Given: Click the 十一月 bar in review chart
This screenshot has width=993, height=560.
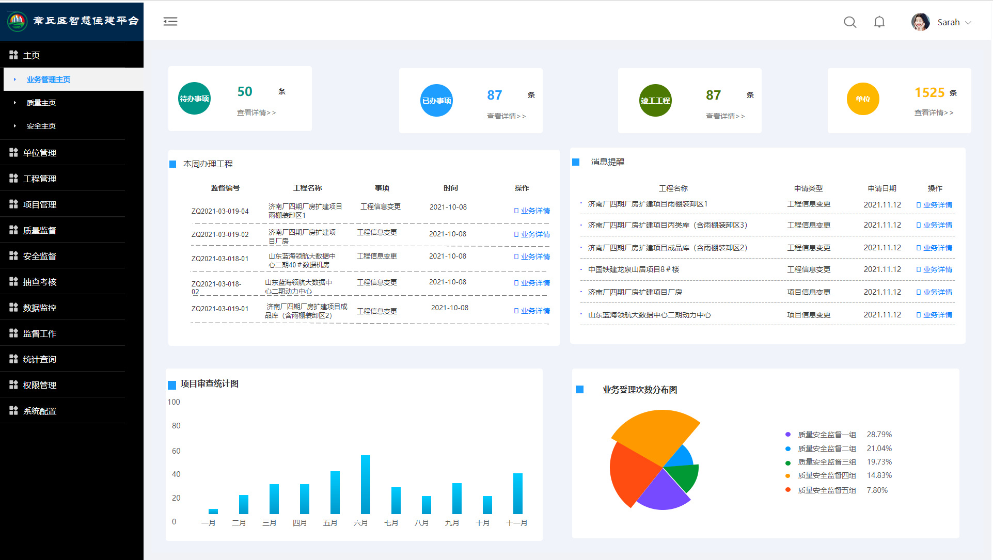Looking at the screenshot, I should pos(518,493).
